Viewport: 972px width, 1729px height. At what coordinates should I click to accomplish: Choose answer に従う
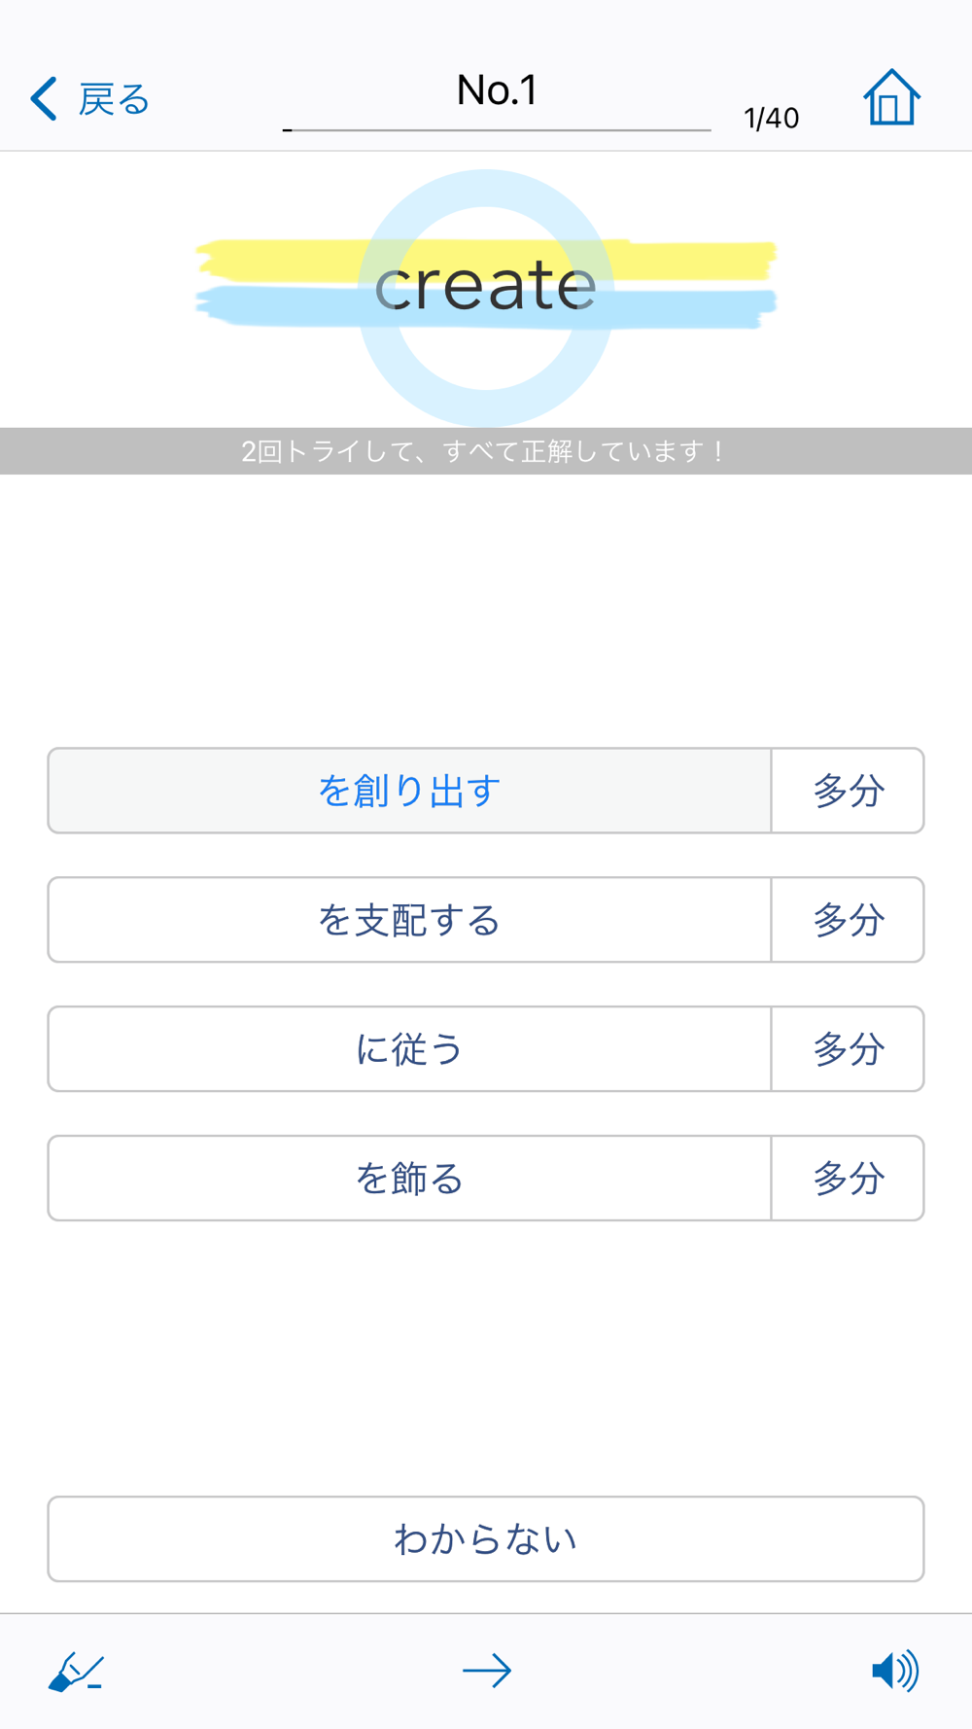409,1049
